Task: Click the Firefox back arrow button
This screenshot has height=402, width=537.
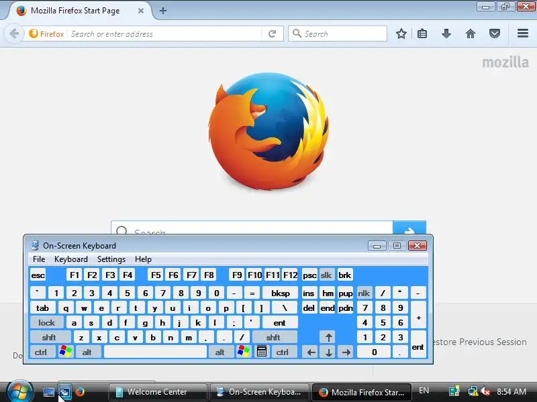Action: (14, 34)
